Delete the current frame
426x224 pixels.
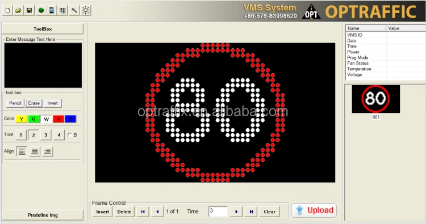click(x=124, y=212)
